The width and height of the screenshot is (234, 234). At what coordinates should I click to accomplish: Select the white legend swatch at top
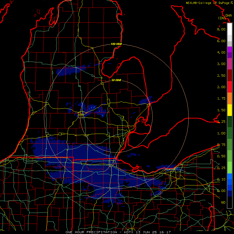pyautogui.click(x=230, y=29)
